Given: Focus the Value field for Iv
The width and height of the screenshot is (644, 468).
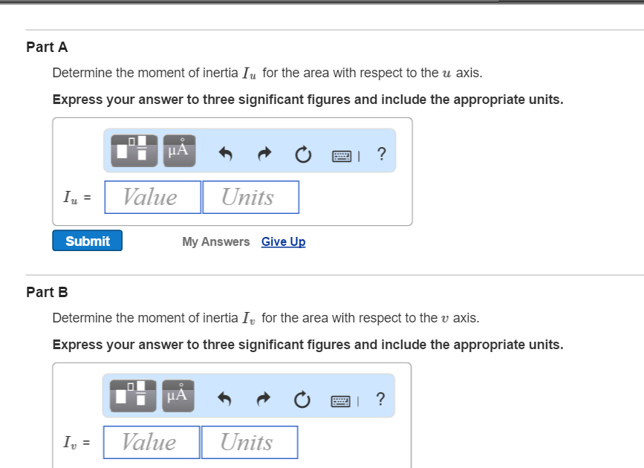Looking at the screenshot, I should point(152,442).
